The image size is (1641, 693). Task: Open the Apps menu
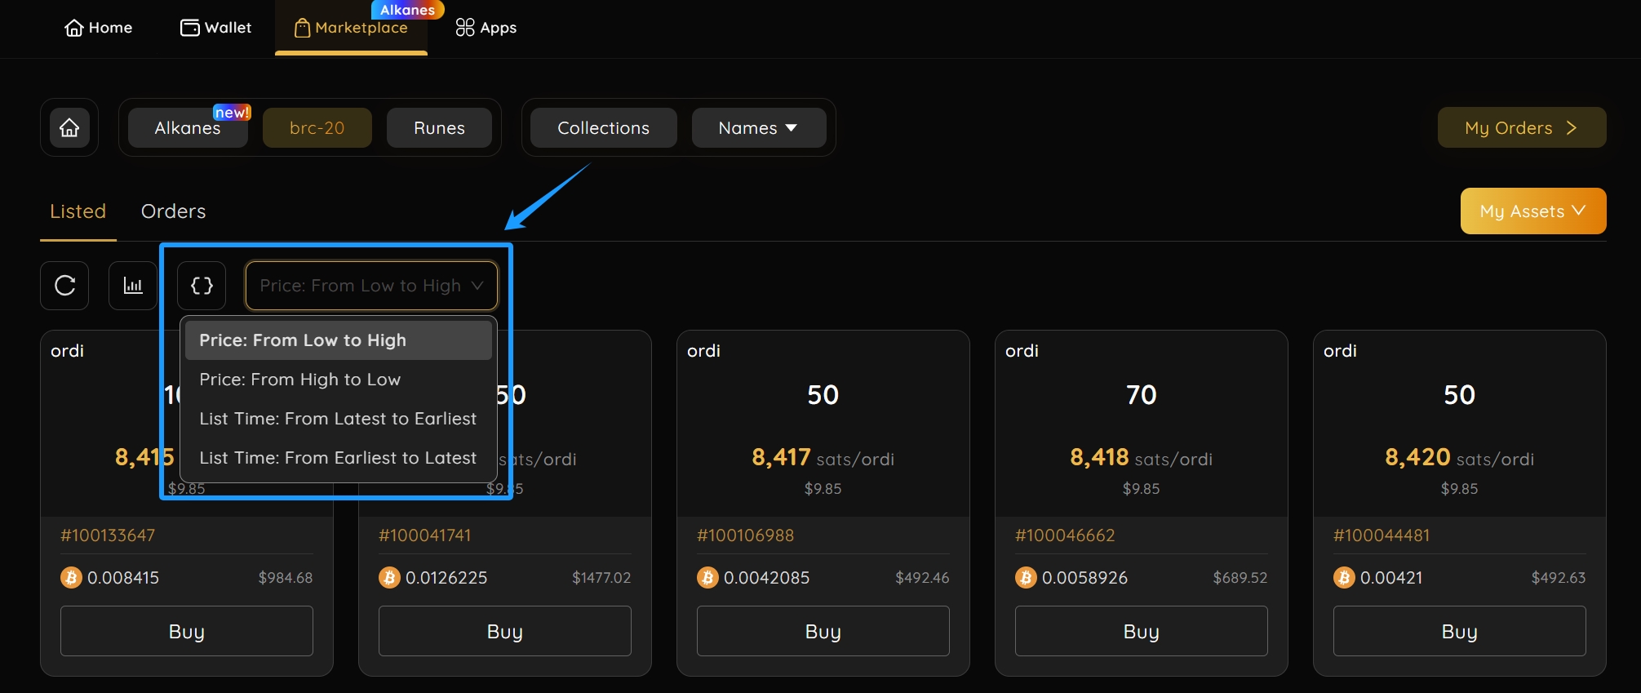[x=486, y=28]
